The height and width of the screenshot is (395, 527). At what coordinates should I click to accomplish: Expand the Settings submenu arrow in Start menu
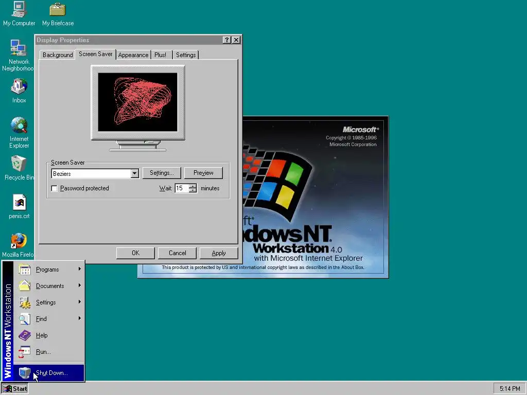80,301
